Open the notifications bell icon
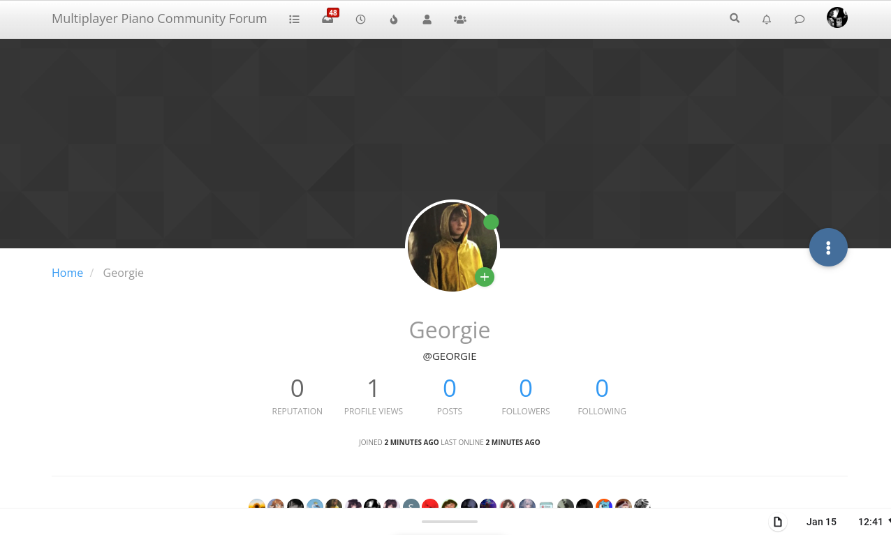The width and height of the screenshot is (891, 535). tap(767, 20)
